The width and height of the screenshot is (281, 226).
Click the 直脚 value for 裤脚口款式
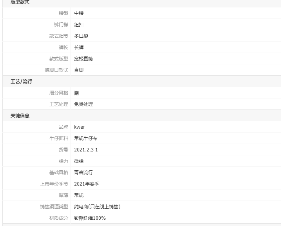click(79, 70)
